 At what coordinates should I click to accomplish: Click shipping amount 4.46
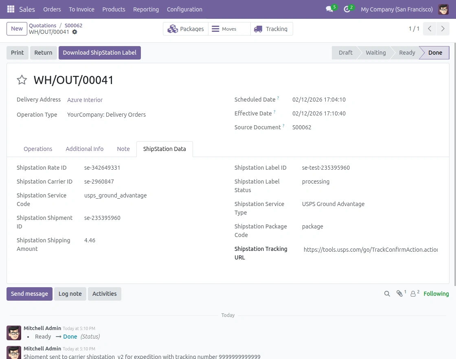pyautogui.click(x=90, y=240)
